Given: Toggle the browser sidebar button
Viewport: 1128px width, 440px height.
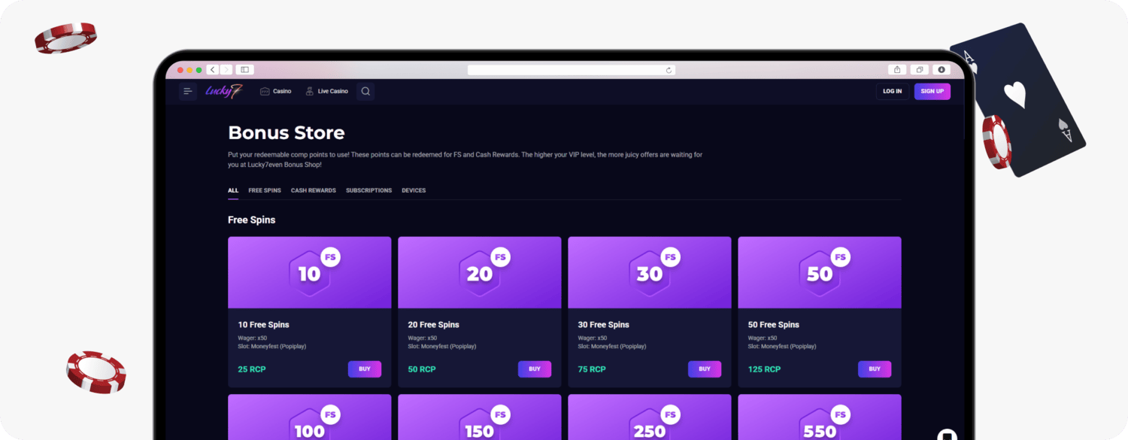Looking at the screenshot, I should [x=244, y=70].
